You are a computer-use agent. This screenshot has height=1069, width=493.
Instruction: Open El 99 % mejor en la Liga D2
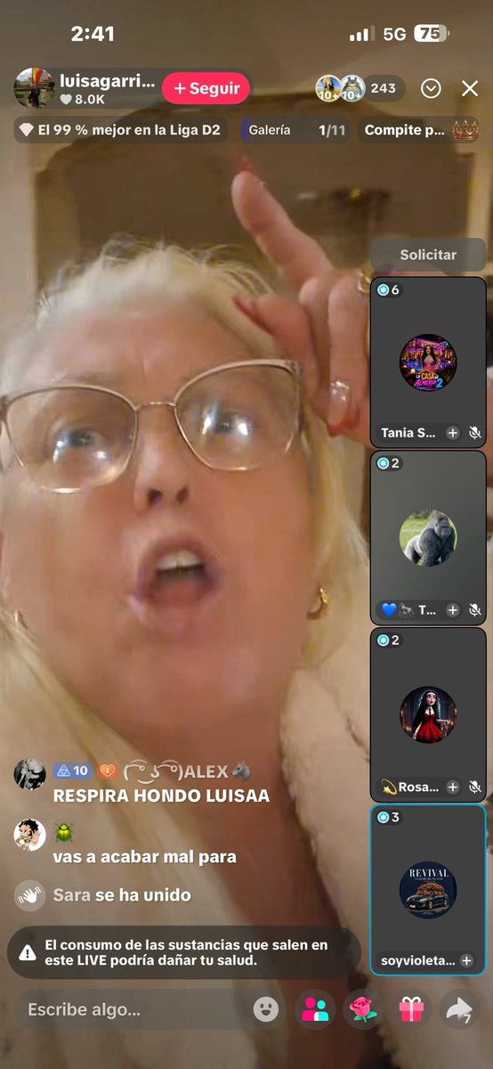click(121, 130)
